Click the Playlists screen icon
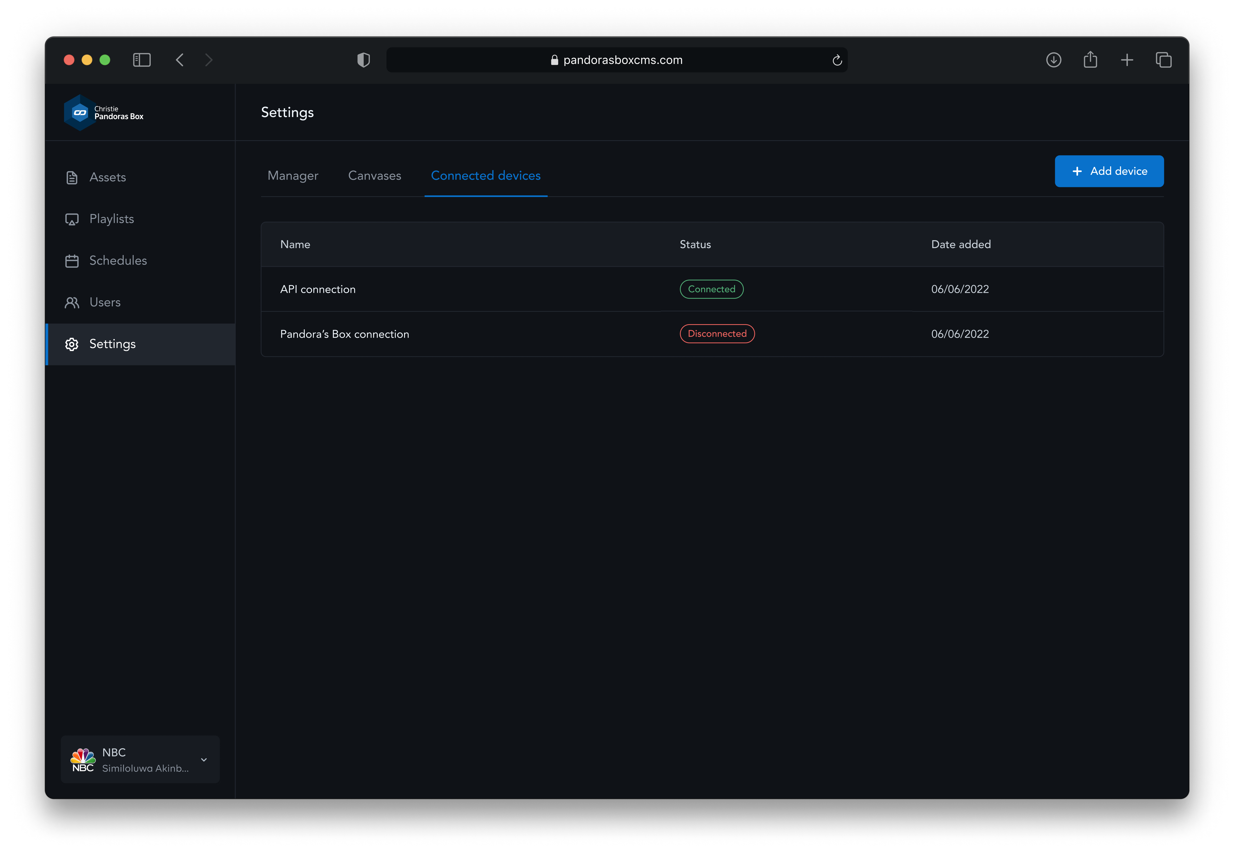The height and width of the screenshot is (852, 1234). point(72,219)
